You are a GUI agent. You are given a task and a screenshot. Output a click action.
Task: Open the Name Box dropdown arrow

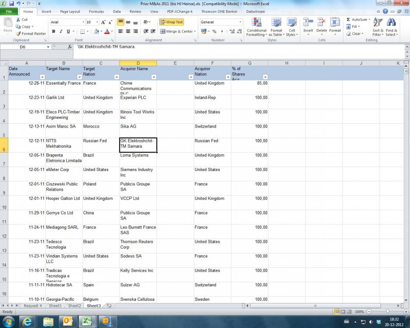(48, 47)
